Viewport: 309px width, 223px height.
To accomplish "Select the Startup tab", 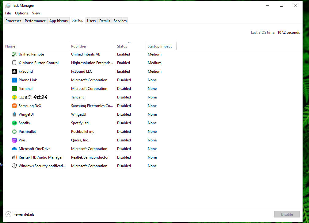I will (78, 20).
